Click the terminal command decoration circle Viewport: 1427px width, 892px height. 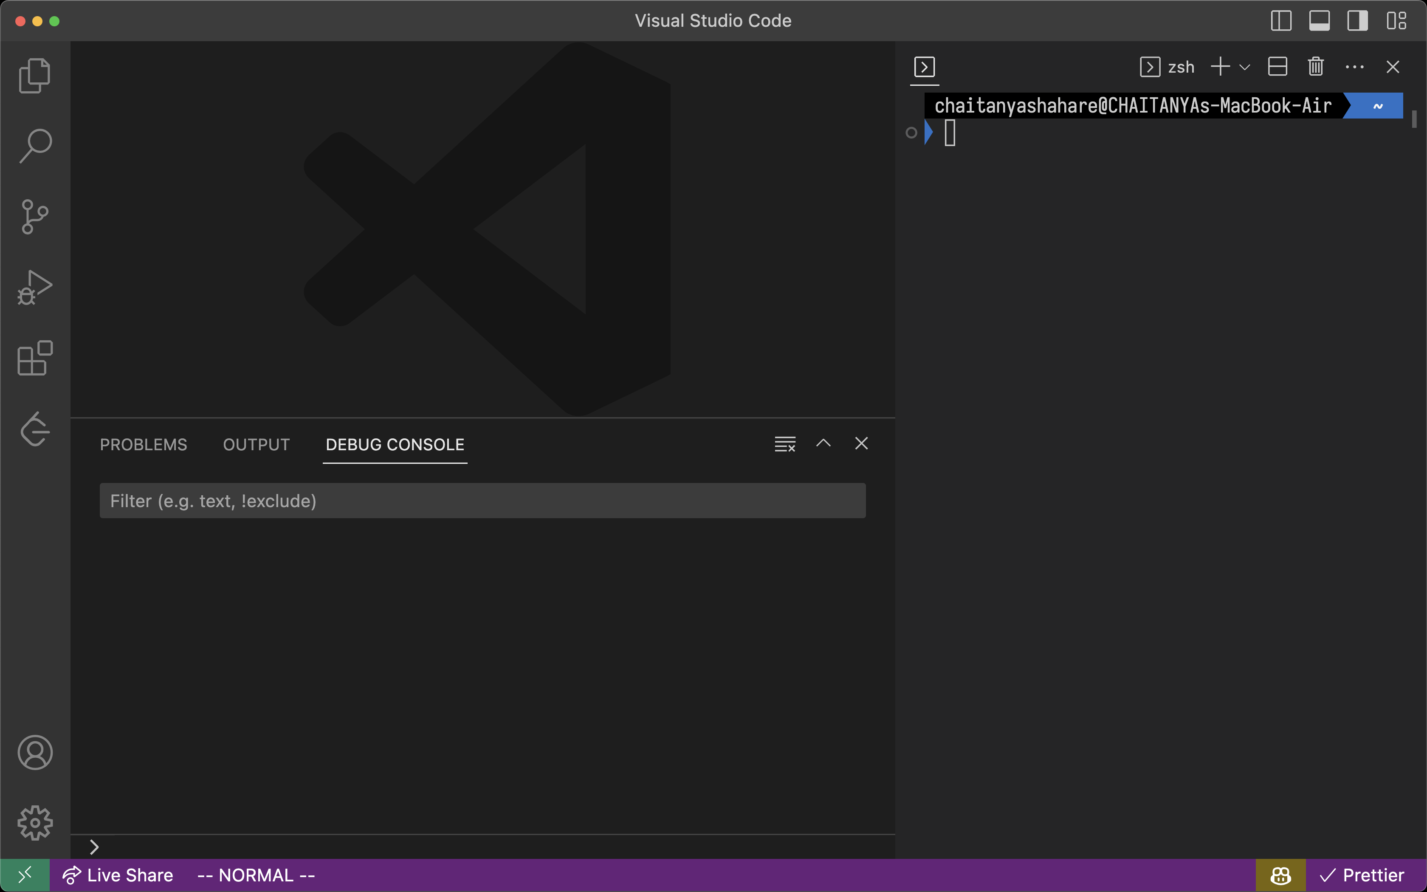(911, 133)
